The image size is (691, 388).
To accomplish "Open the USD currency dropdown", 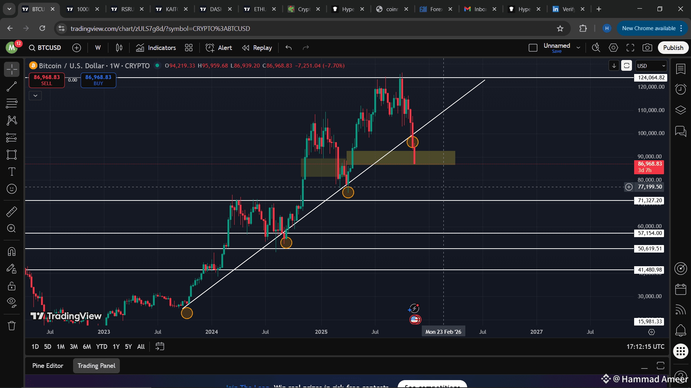I will click(x=651, y=66).
